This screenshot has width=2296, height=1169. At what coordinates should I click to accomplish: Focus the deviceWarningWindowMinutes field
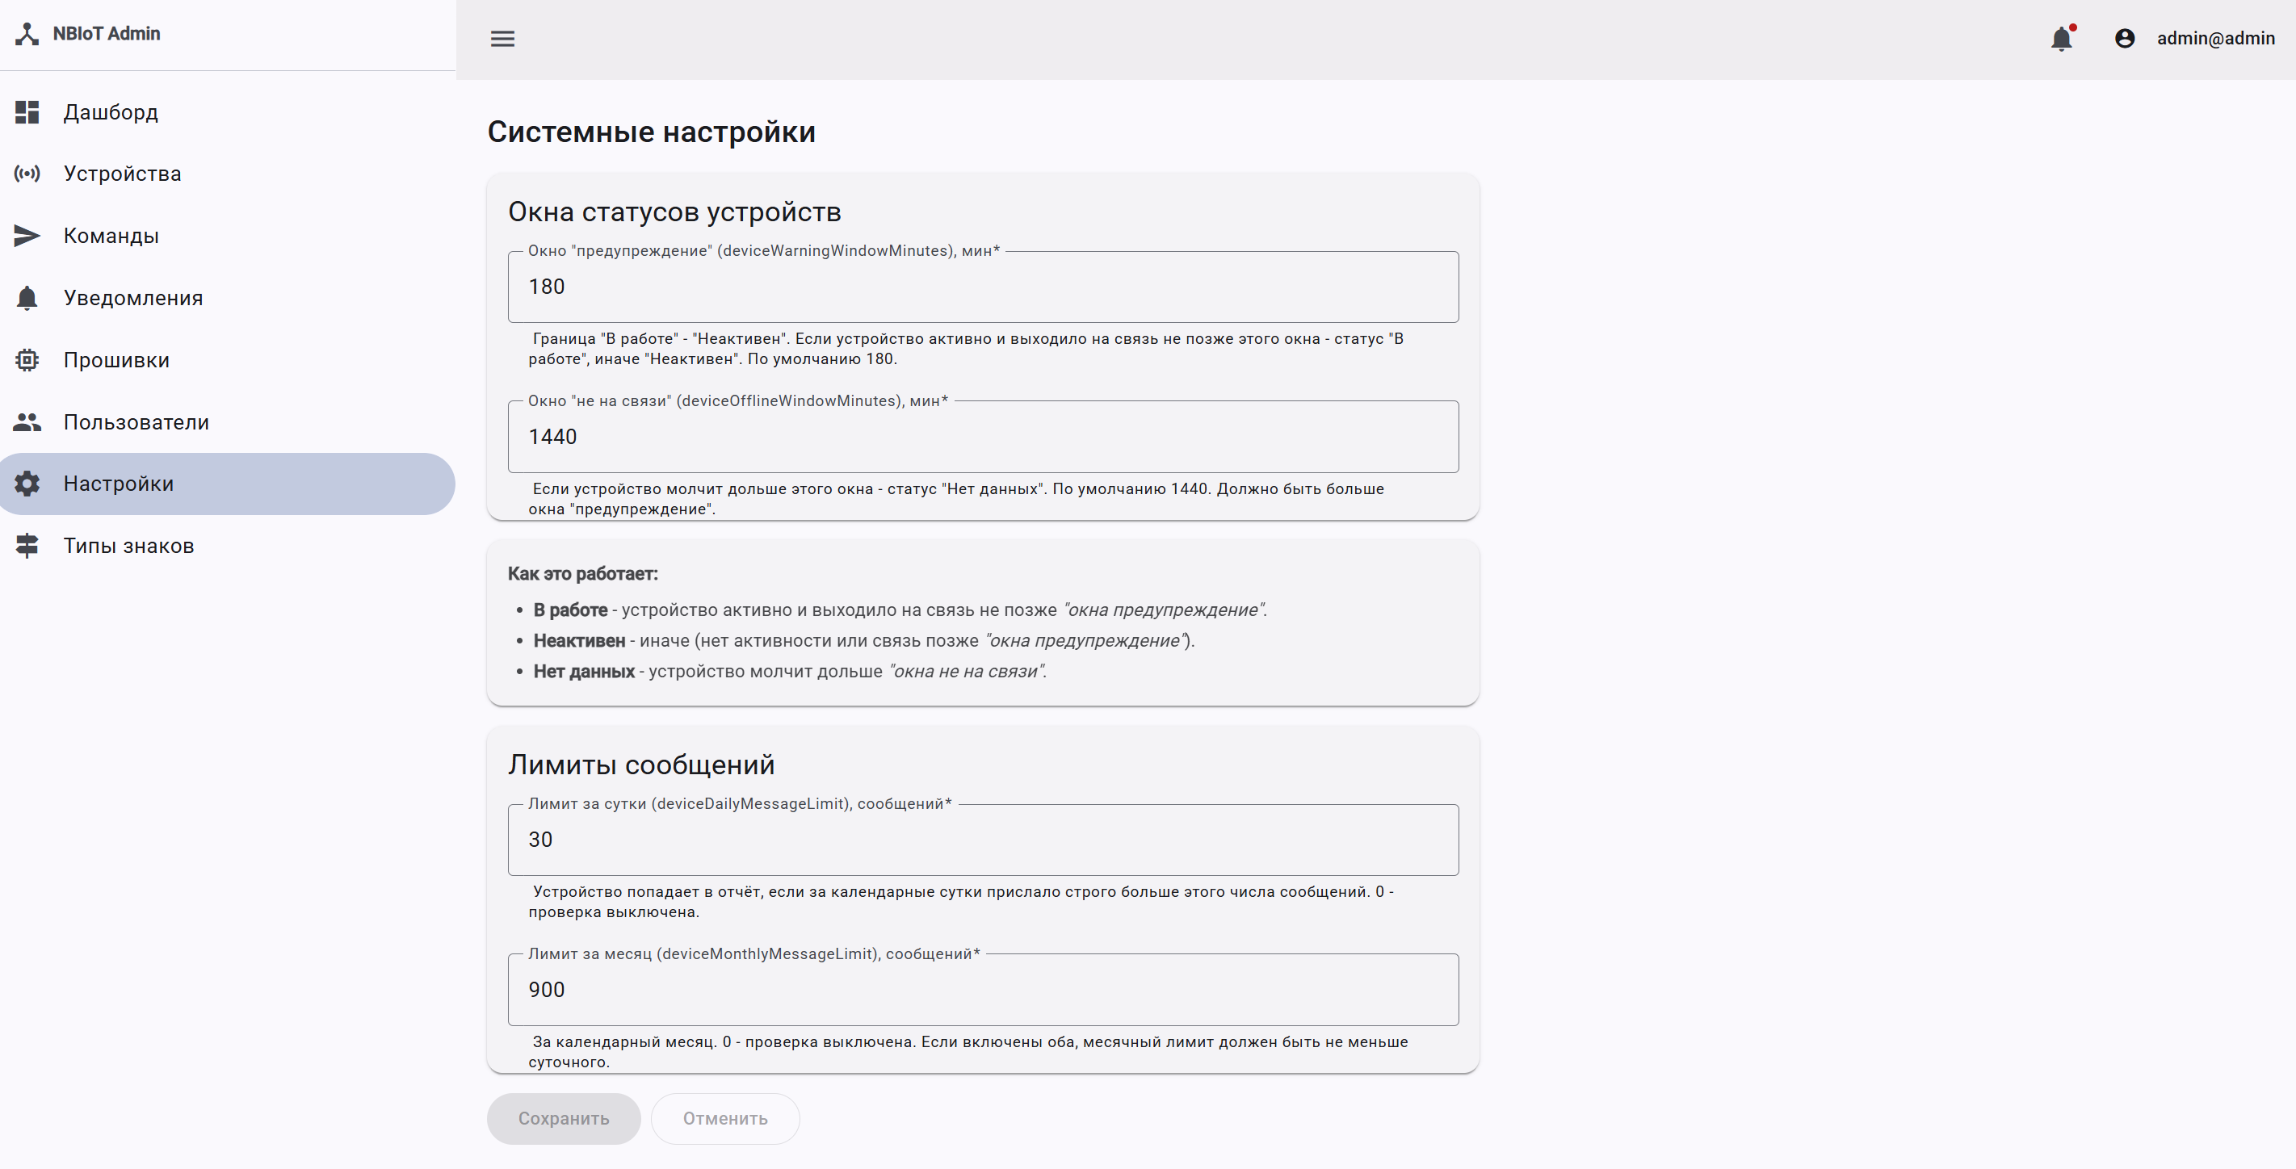tap(983, 287)
